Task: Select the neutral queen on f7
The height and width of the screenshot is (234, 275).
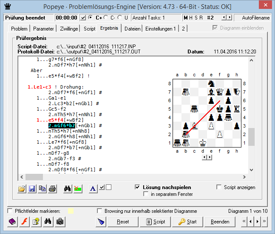Action: click(x=220, y=92)
